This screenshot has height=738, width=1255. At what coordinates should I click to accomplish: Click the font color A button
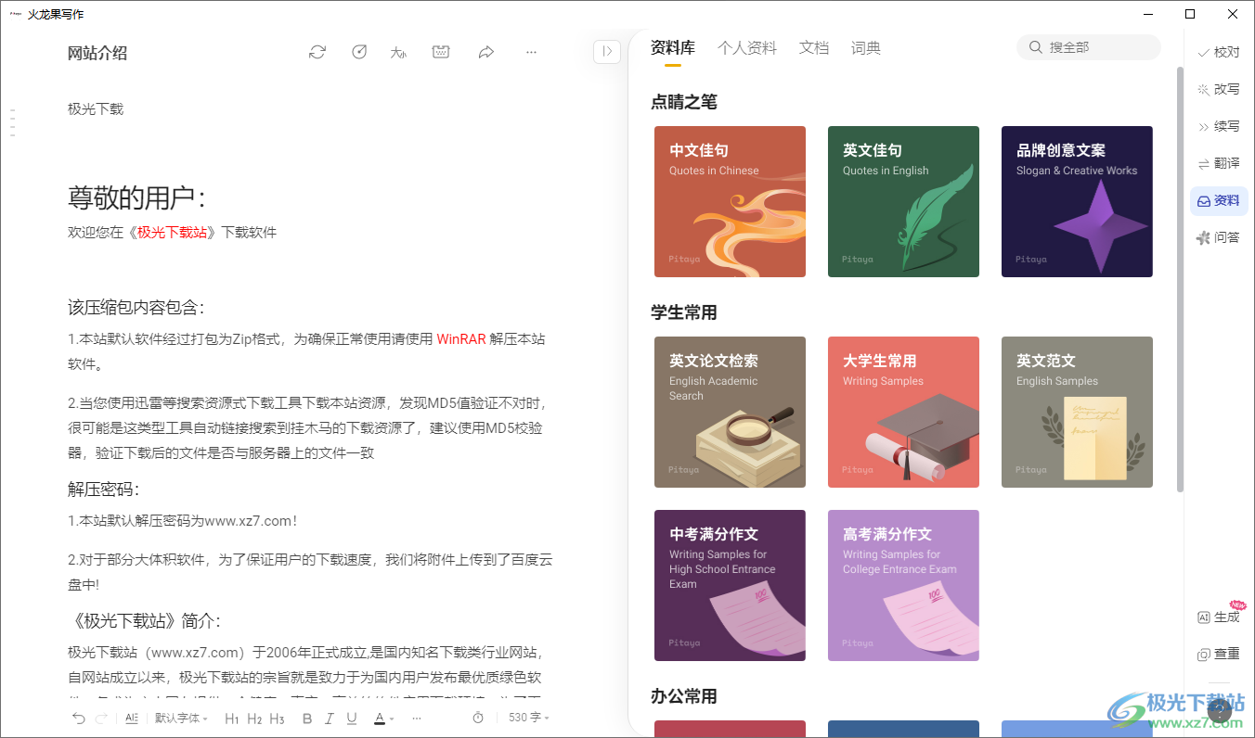tap(379, 719)
